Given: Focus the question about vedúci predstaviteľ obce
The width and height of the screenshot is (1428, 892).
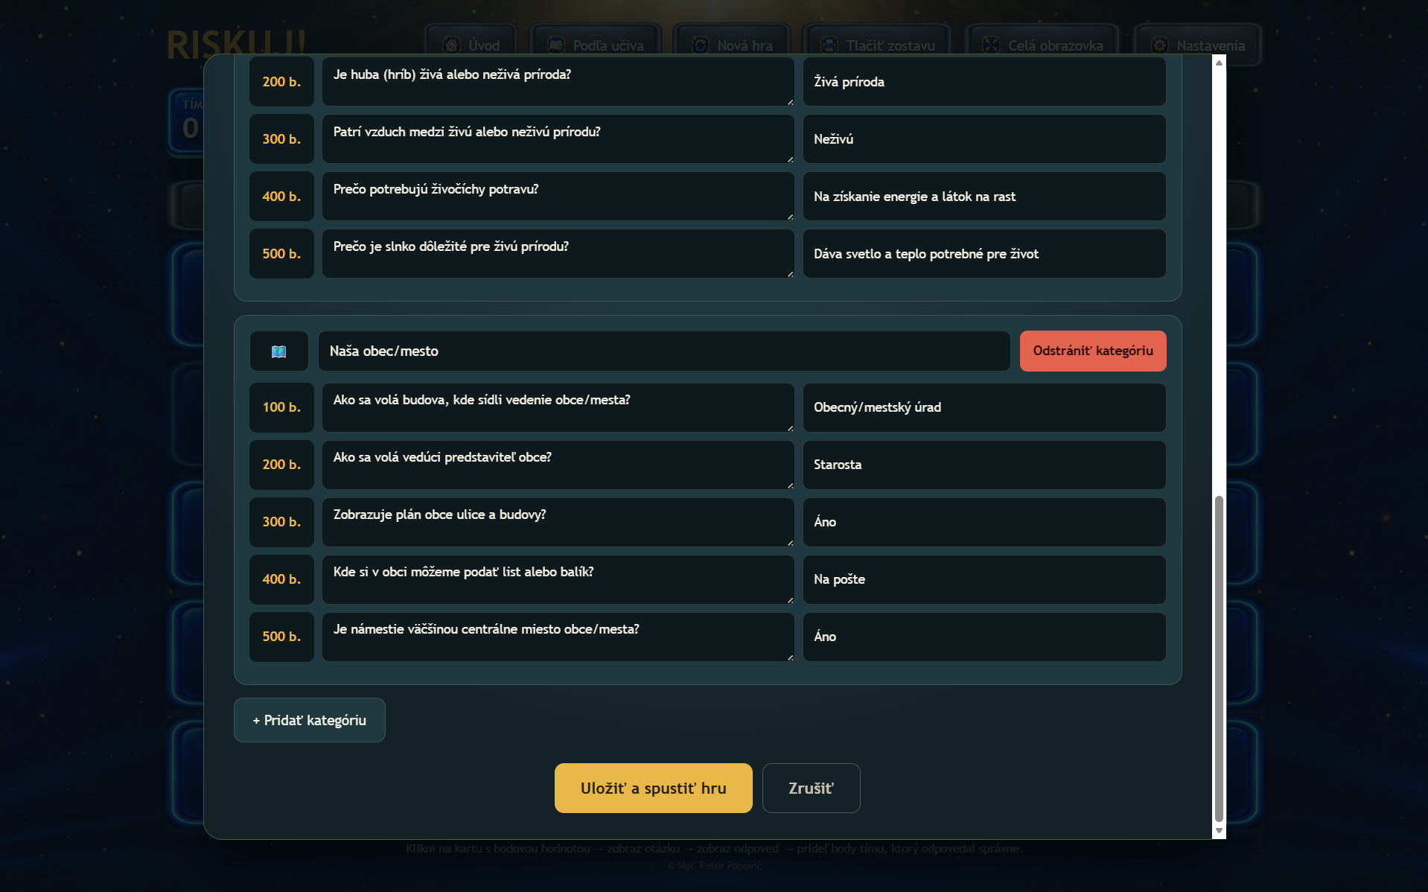Looking at the screenshot, I should point(558,465).
